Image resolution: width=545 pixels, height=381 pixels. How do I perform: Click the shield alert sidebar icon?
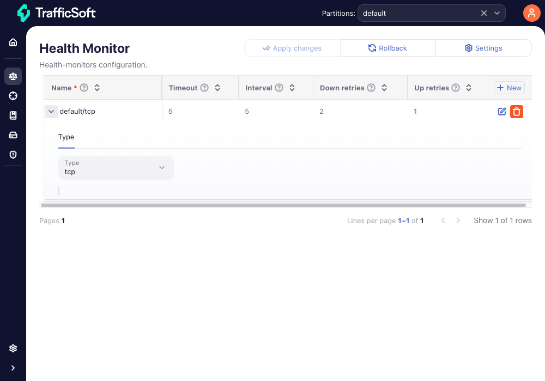tap(13, 155)
